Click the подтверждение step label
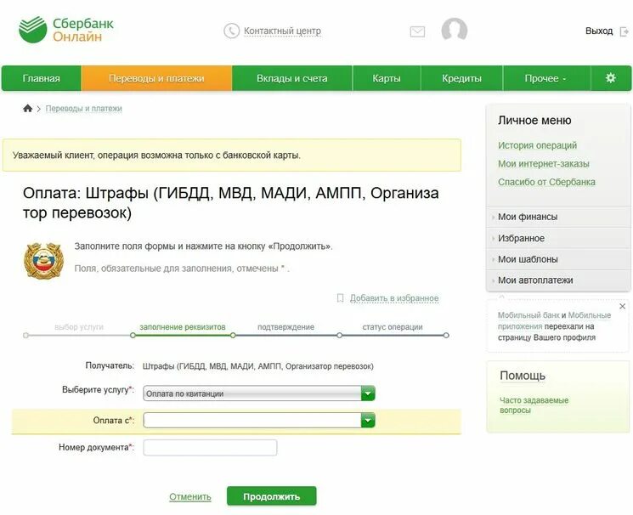This screenshot has width=633, height=515. click(x=285, y=327)
